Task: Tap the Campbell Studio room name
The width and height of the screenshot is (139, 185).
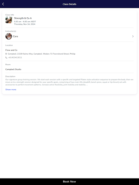Action: tap(13, 69)
